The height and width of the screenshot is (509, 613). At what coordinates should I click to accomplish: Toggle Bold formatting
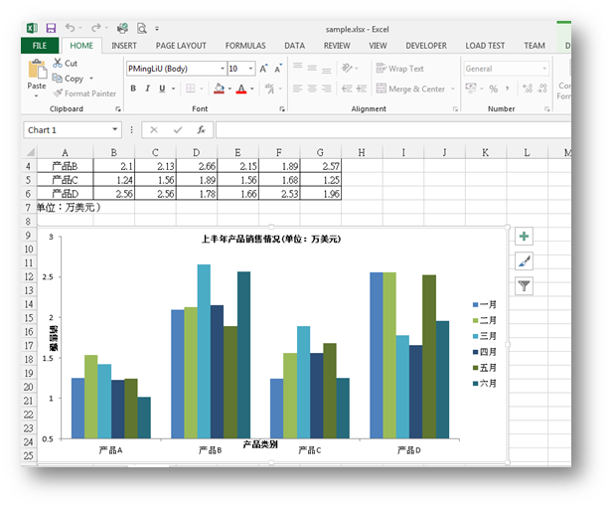tap(133, 89)
